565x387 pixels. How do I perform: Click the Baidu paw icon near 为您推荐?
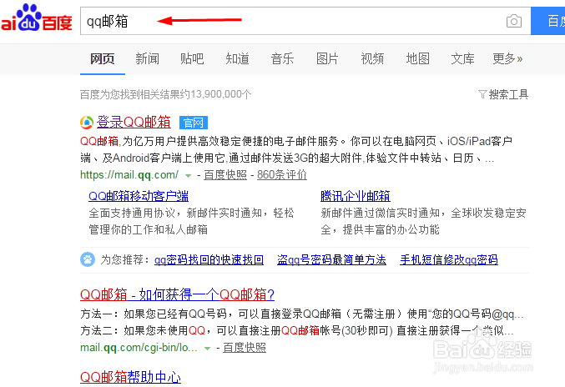[87, 259]
